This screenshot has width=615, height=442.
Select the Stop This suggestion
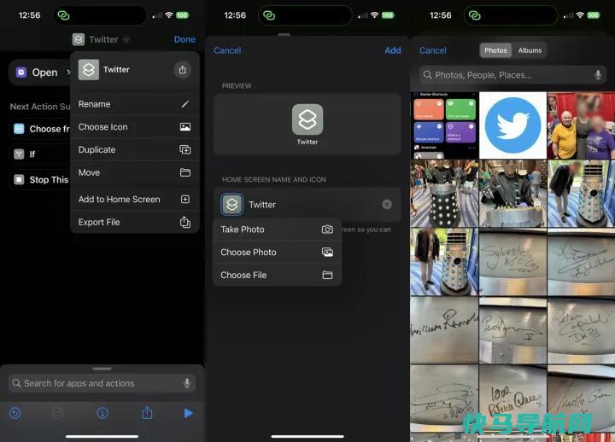click(40, 180)
